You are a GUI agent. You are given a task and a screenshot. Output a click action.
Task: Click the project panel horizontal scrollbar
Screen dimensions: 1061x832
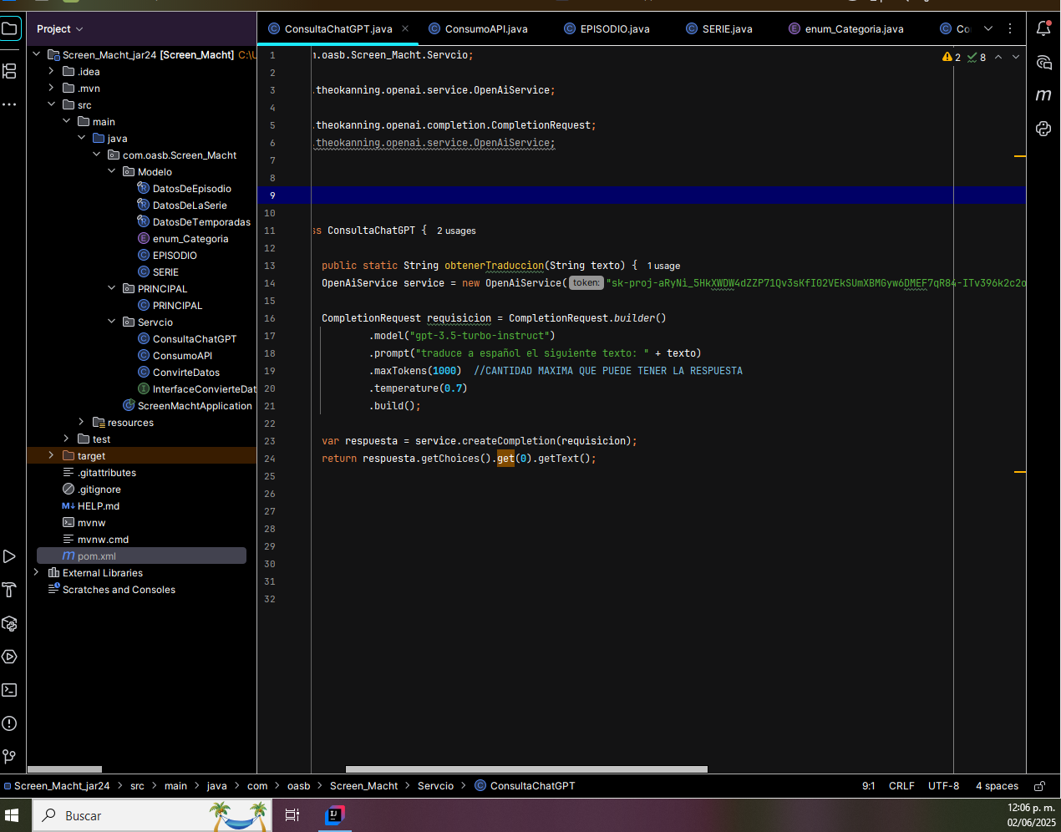[x=65, y=769]
